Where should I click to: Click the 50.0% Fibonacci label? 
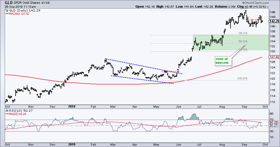[243, 41]
